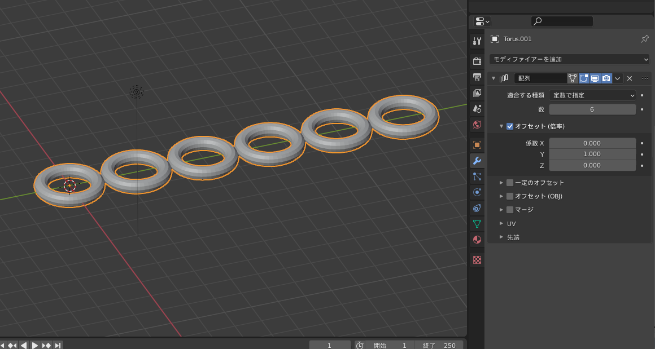
Task: Expand the オフセット (OBJ) subpanel
Action: click(x=501, y=196)
